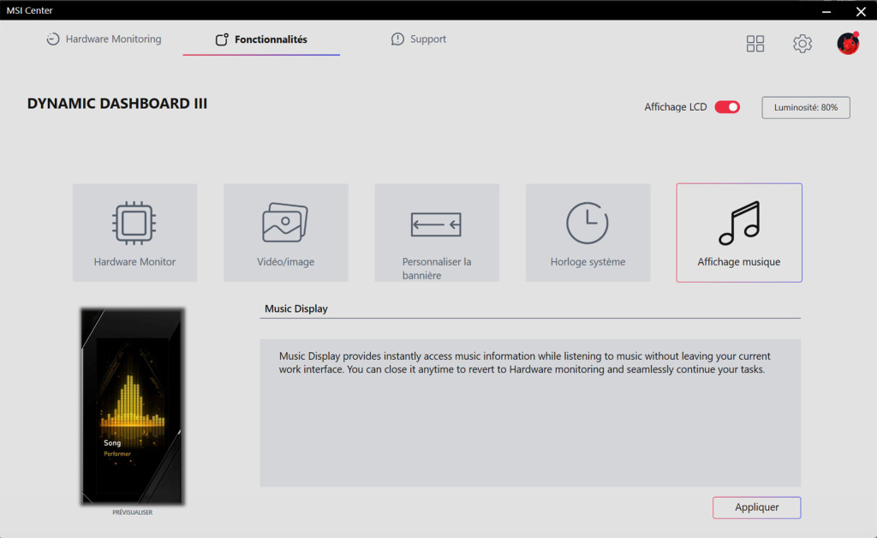Choose Personnaliser la bannière tile

437,233
